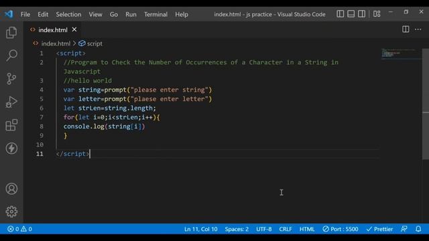Click the Port : 5500 Live Server item
The image size is (429, 241).
pos(341,229)
